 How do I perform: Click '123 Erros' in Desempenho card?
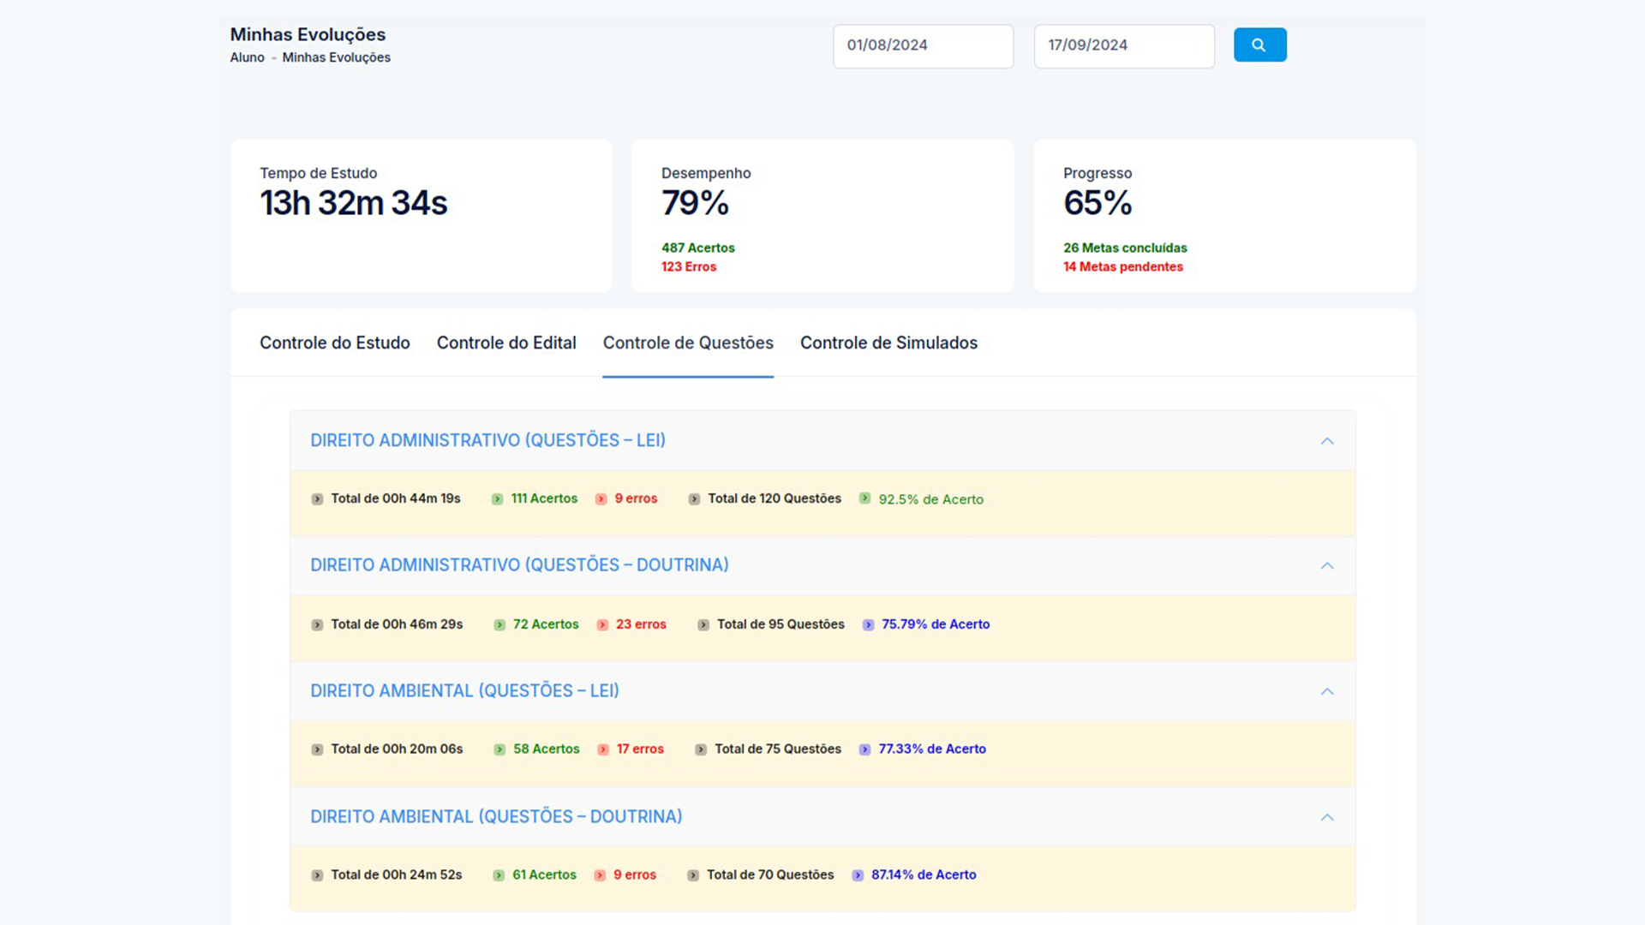(x=689, y=266)
